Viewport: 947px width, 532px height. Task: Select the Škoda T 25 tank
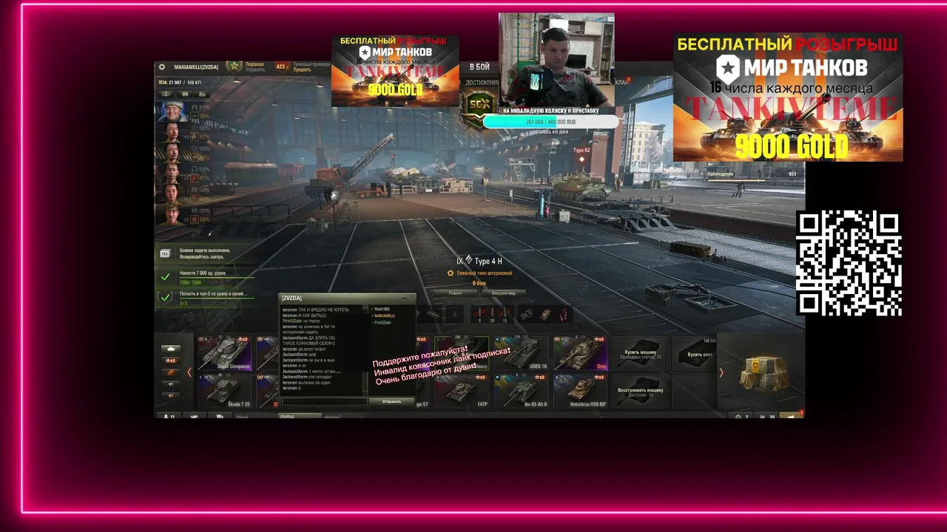click(x=224, y=391)
